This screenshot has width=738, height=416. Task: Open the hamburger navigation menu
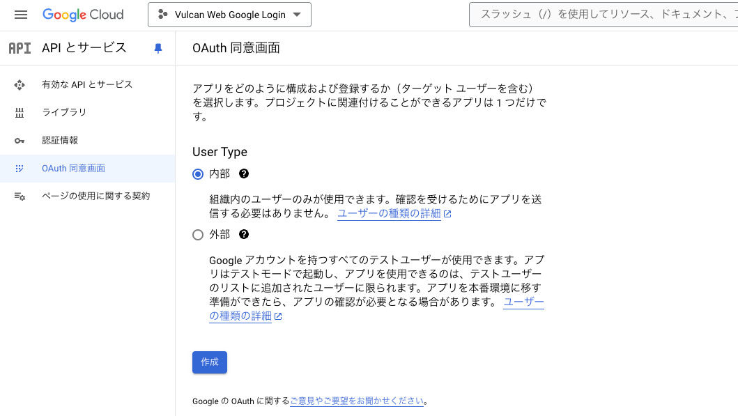pyautogui.click(x=21, y=15)
